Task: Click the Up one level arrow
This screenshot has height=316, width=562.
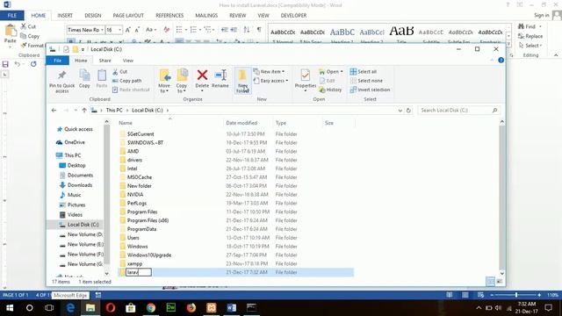Action: click(x=84, y=111)
